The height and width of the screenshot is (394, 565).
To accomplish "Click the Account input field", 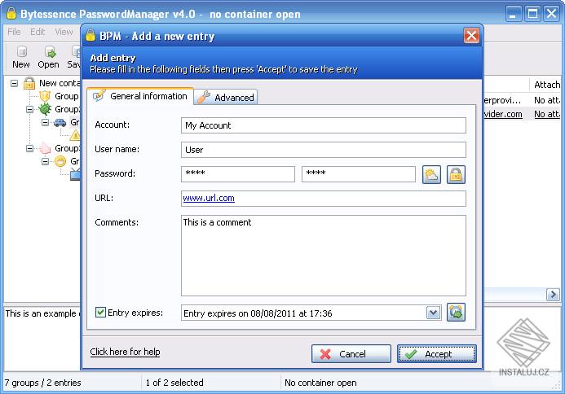I will click(324, 125).
